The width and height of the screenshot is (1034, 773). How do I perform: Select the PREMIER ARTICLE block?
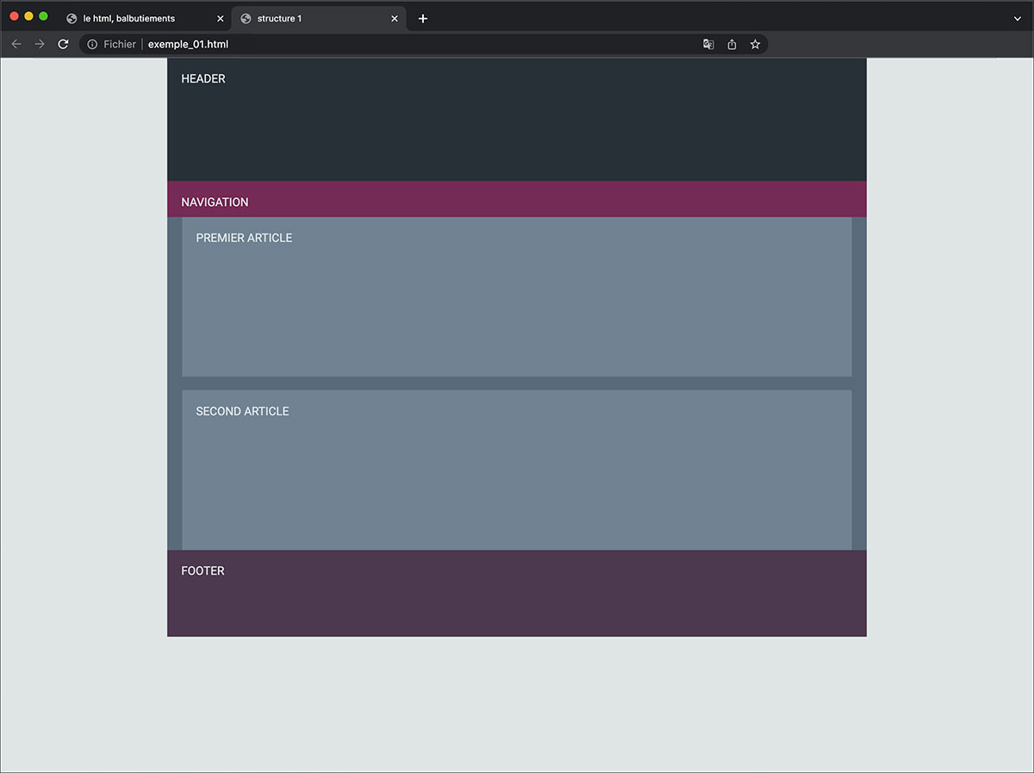click(x=516, y=296)
